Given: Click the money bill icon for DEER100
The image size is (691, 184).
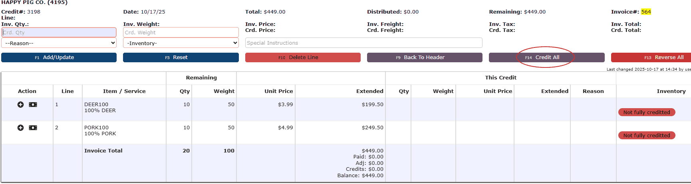Looking at the screenshot, I should (x=33, y=105).
